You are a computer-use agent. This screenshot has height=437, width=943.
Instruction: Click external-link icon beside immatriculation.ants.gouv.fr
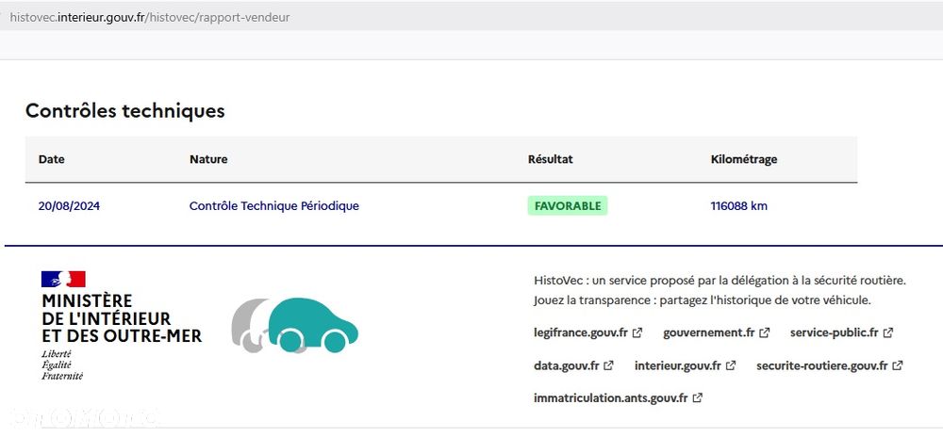[698, 397]
